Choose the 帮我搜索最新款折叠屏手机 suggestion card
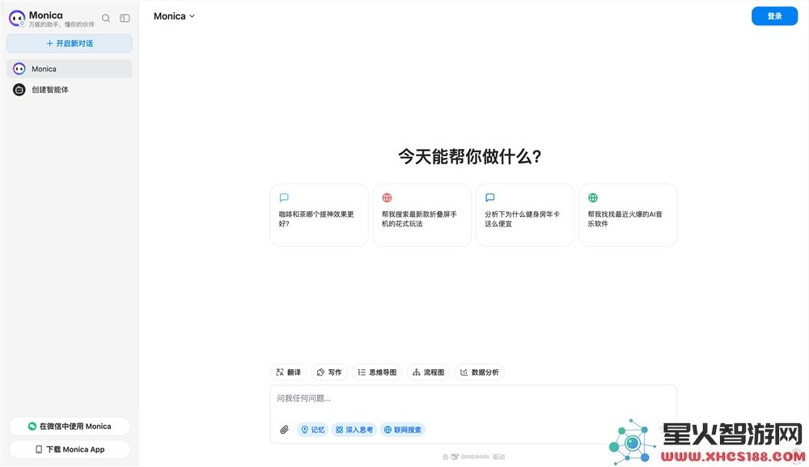 [422, 214]
